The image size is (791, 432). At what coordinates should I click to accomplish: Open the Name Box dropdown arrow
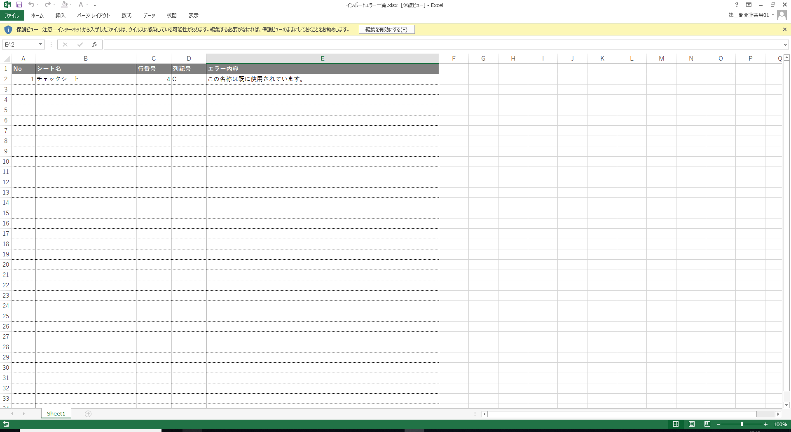point(40,45)
